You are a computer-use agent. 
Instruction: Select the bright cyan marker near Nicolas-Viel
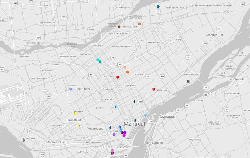(x=98, y=60)
